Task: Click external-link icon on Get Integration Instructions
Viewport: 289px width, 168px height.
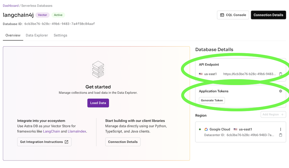Action: coord(66,142)
